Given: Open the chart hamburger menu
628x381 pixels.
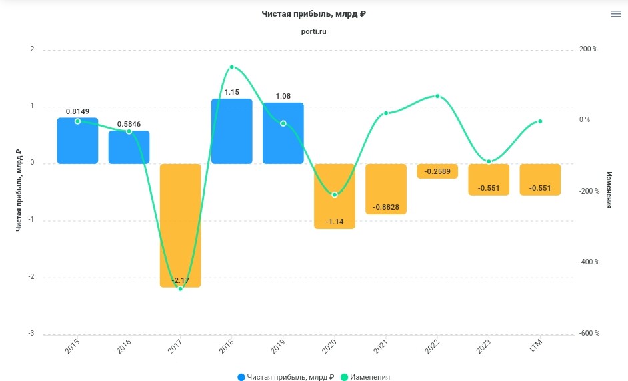Looking at the screenshot, I should coord(615,14).
